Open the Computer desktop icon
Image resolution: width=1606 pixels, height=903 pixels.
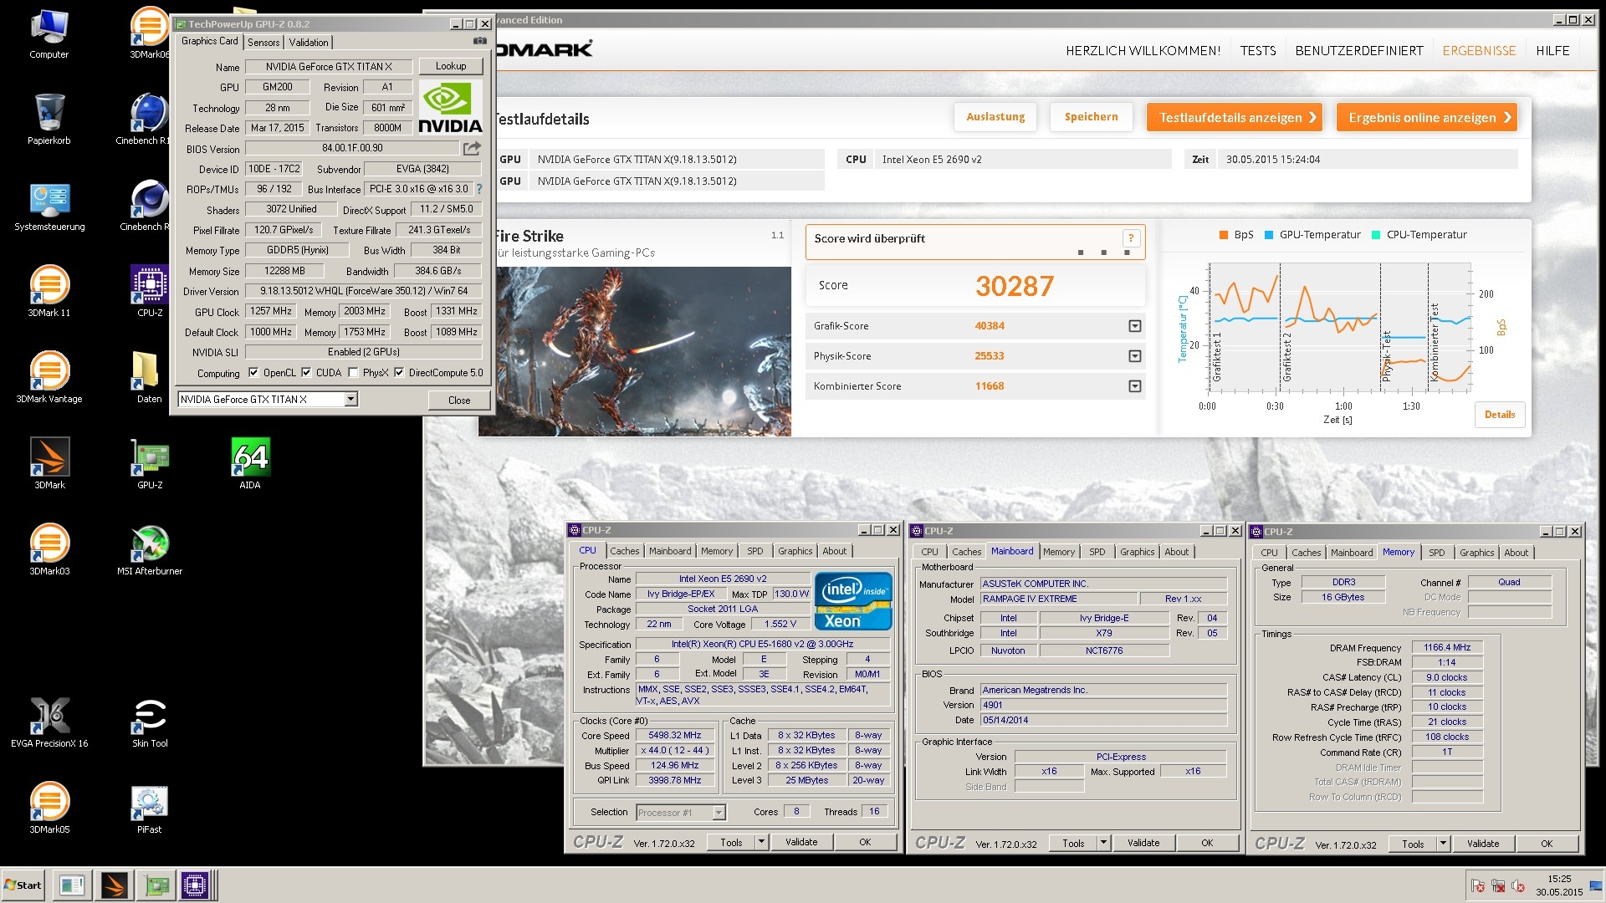pyautogui.click(x=49, y=33)
